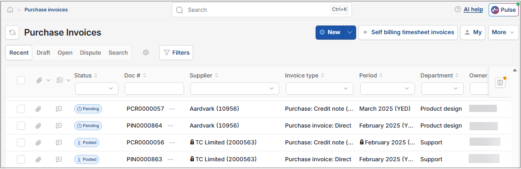Select the checkbox for row PCR0000057
The image size is (521, 169).
[21, 109]
